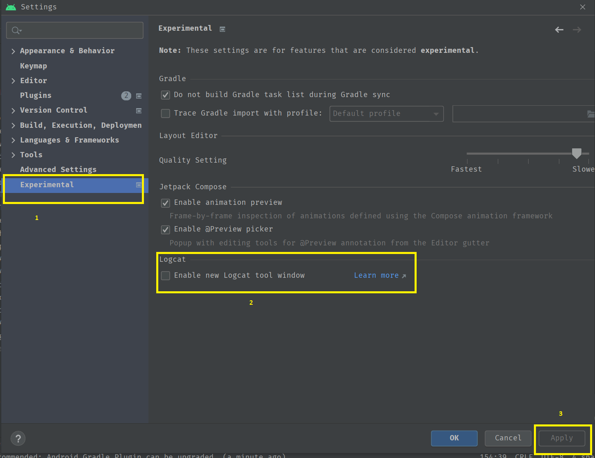Expand the Appearance & Behavior section
Screen dimensions: 595x458
pos(13,51)
